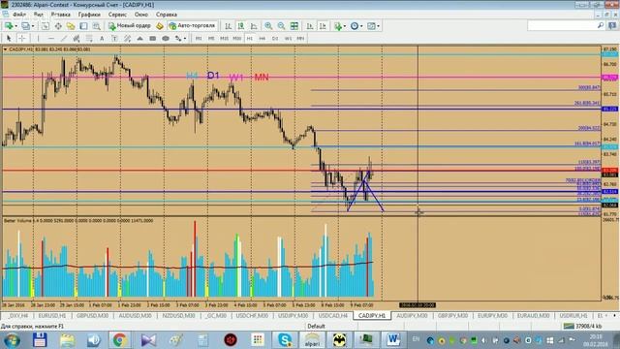
Task: Select the rectangle shape tool
Action: click(153, 39)
